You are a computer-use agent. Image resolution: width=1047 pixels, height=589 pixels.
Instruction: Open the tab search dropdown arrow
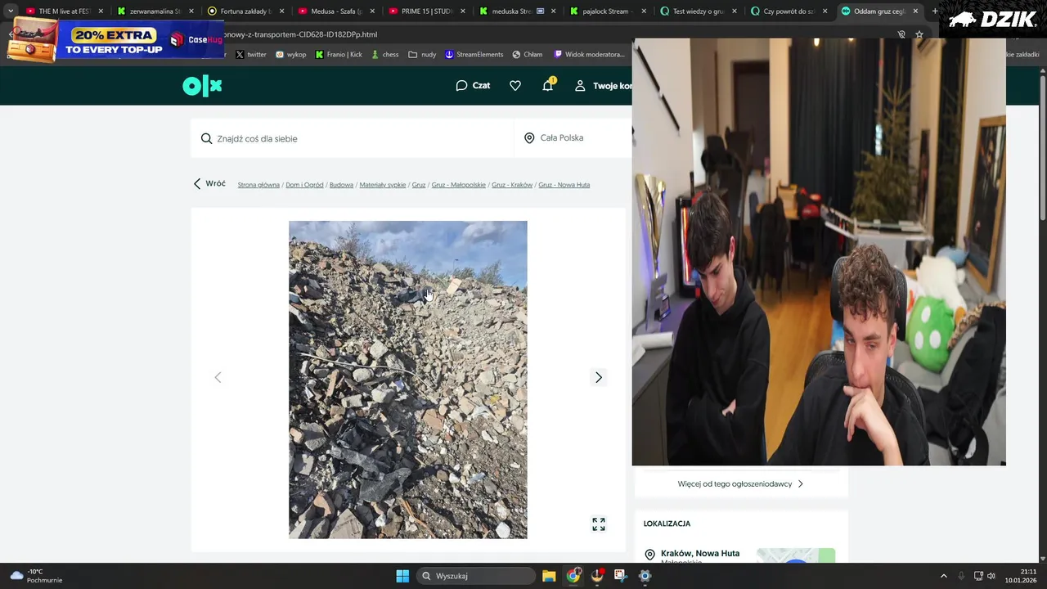point(11,11)
